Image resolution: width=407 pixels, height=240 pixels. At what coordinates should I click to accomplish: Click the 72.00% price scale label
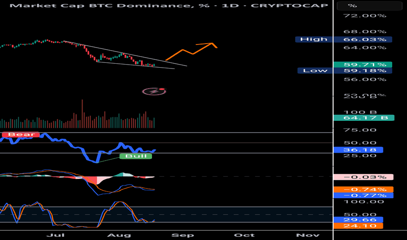coord(365,16)
